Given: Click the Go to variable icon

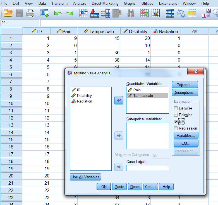Looking at the screenshot, I should pyautogui.click(x=94, y=13).
